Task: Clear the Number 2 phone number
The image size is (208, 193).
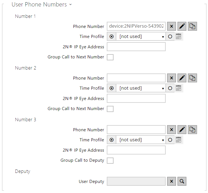Action: [172, 78]
